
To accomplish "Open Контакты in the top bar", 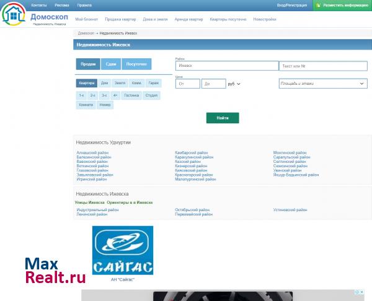I will [x=39, y=5].
